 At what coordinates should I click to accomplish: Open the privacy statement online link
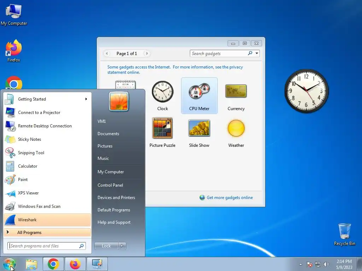(175, 70)
